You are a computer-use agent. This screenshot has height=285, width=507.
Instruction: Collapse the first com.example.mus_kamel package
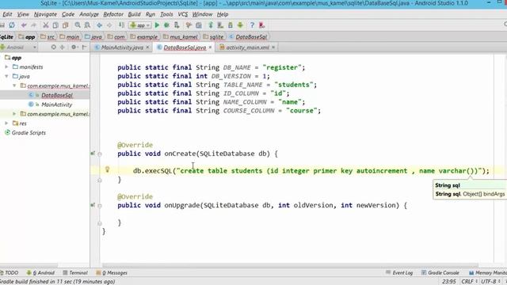pos(14,85)
